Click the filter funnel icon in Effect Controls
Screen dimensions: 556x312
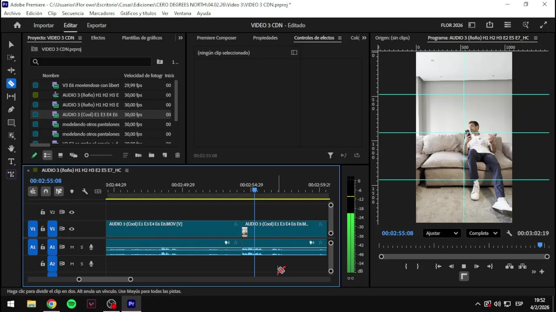pos(330,155)
